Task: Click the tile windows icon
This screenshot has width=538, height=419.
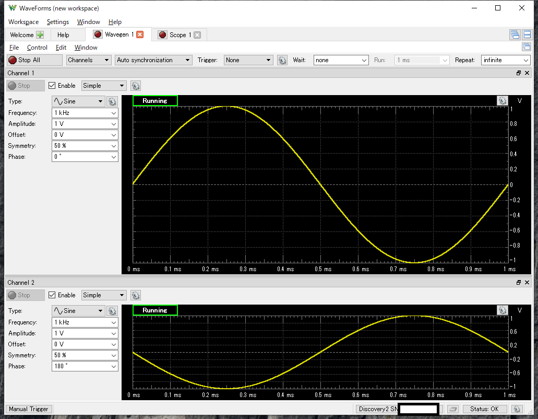Action: click(527, 34)
